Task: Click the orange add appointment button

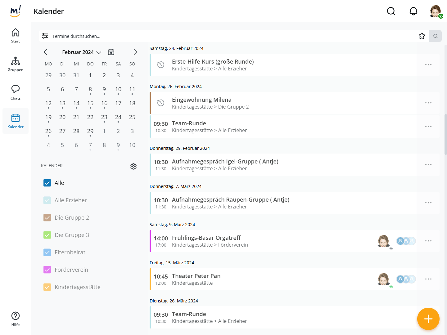Action: (428, 319)
